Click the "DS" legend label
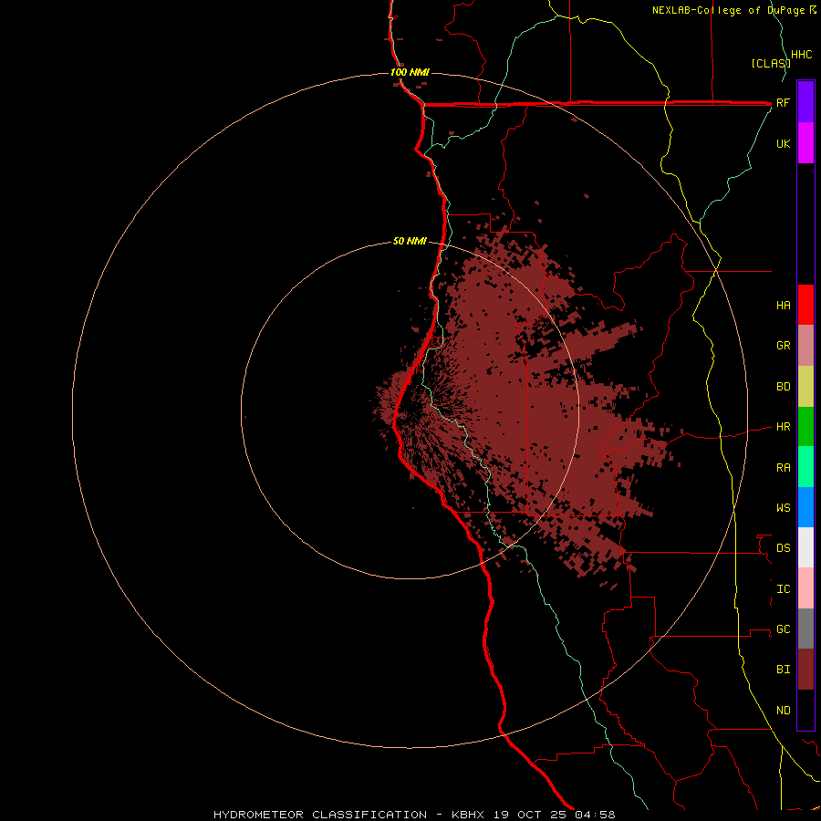Image resolution: width=821 pixels, height=821 pixels. (783, 548)
